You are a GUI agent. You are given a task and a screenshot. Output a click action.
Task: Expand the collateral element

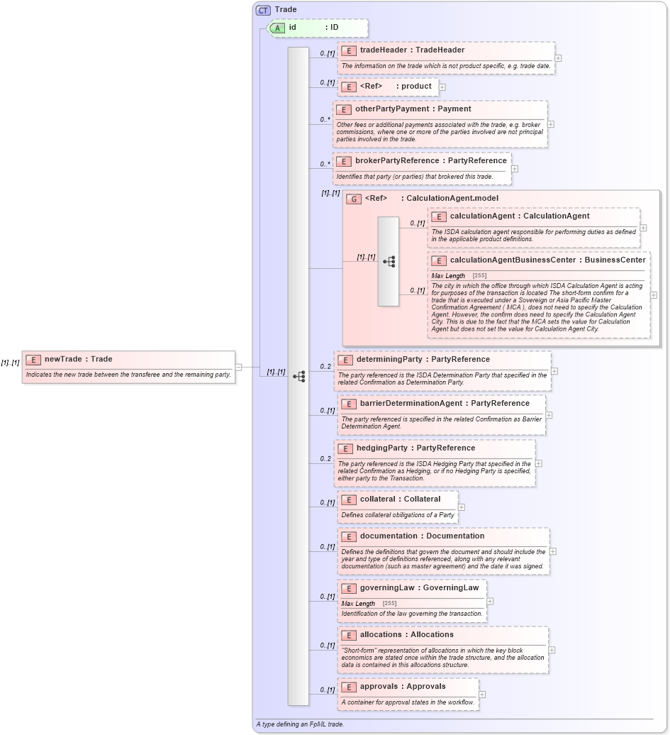[x=461, y=507]
